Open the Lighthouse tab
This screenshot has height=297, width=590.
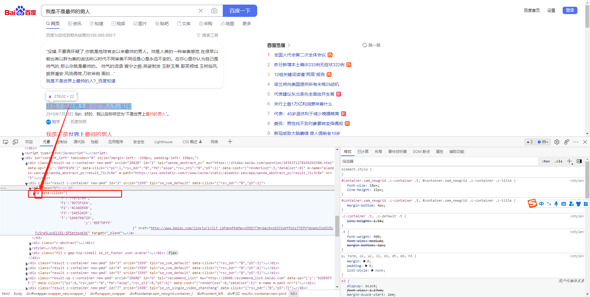[163, 142]
